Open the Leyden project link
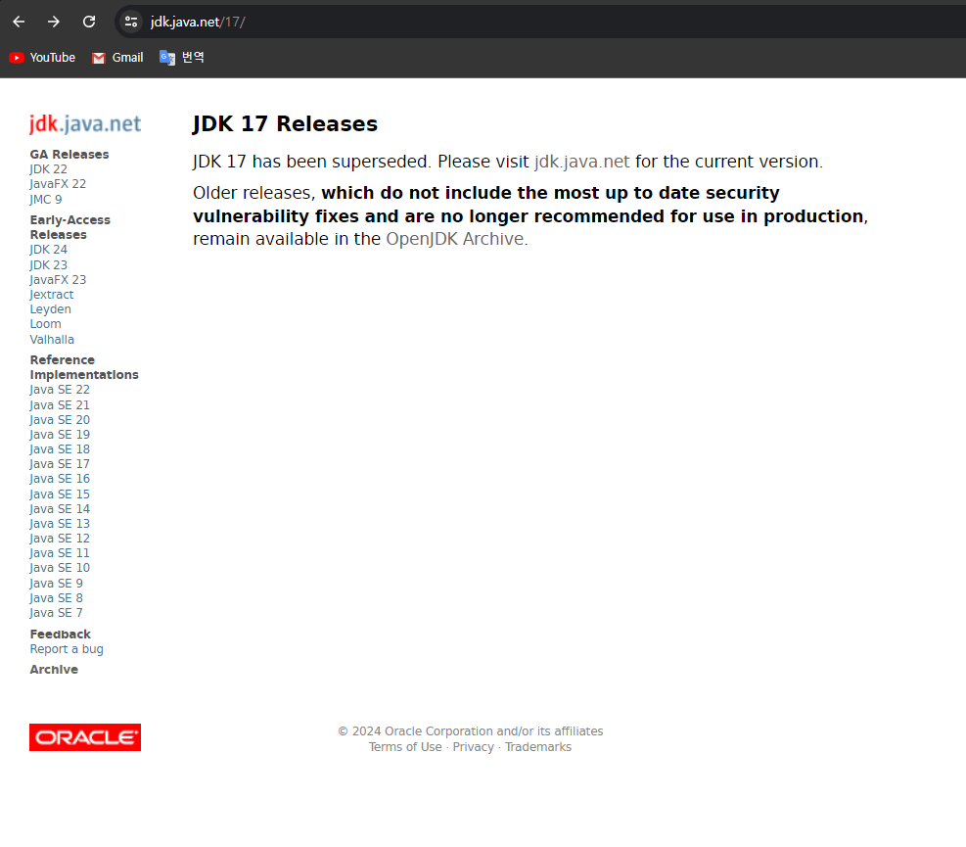Viewport: 966px width, 847px height. [50, 308]
